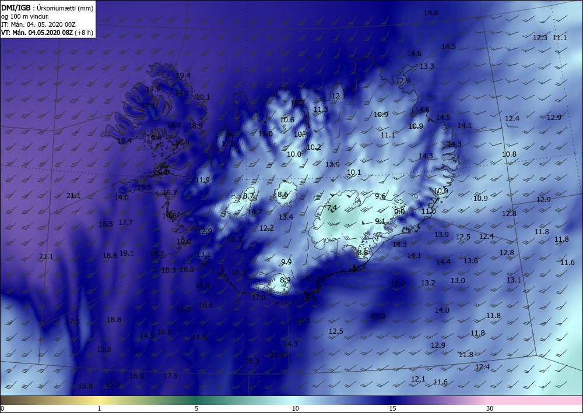Click the 18.3 value on the map
This screenshot has height=413, width=583.
(168, 270)
